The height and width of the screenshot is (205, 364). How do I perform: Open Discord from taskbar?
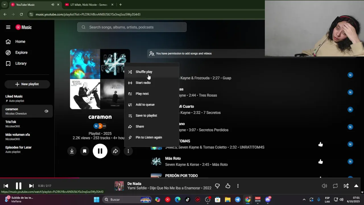point(268,200)
